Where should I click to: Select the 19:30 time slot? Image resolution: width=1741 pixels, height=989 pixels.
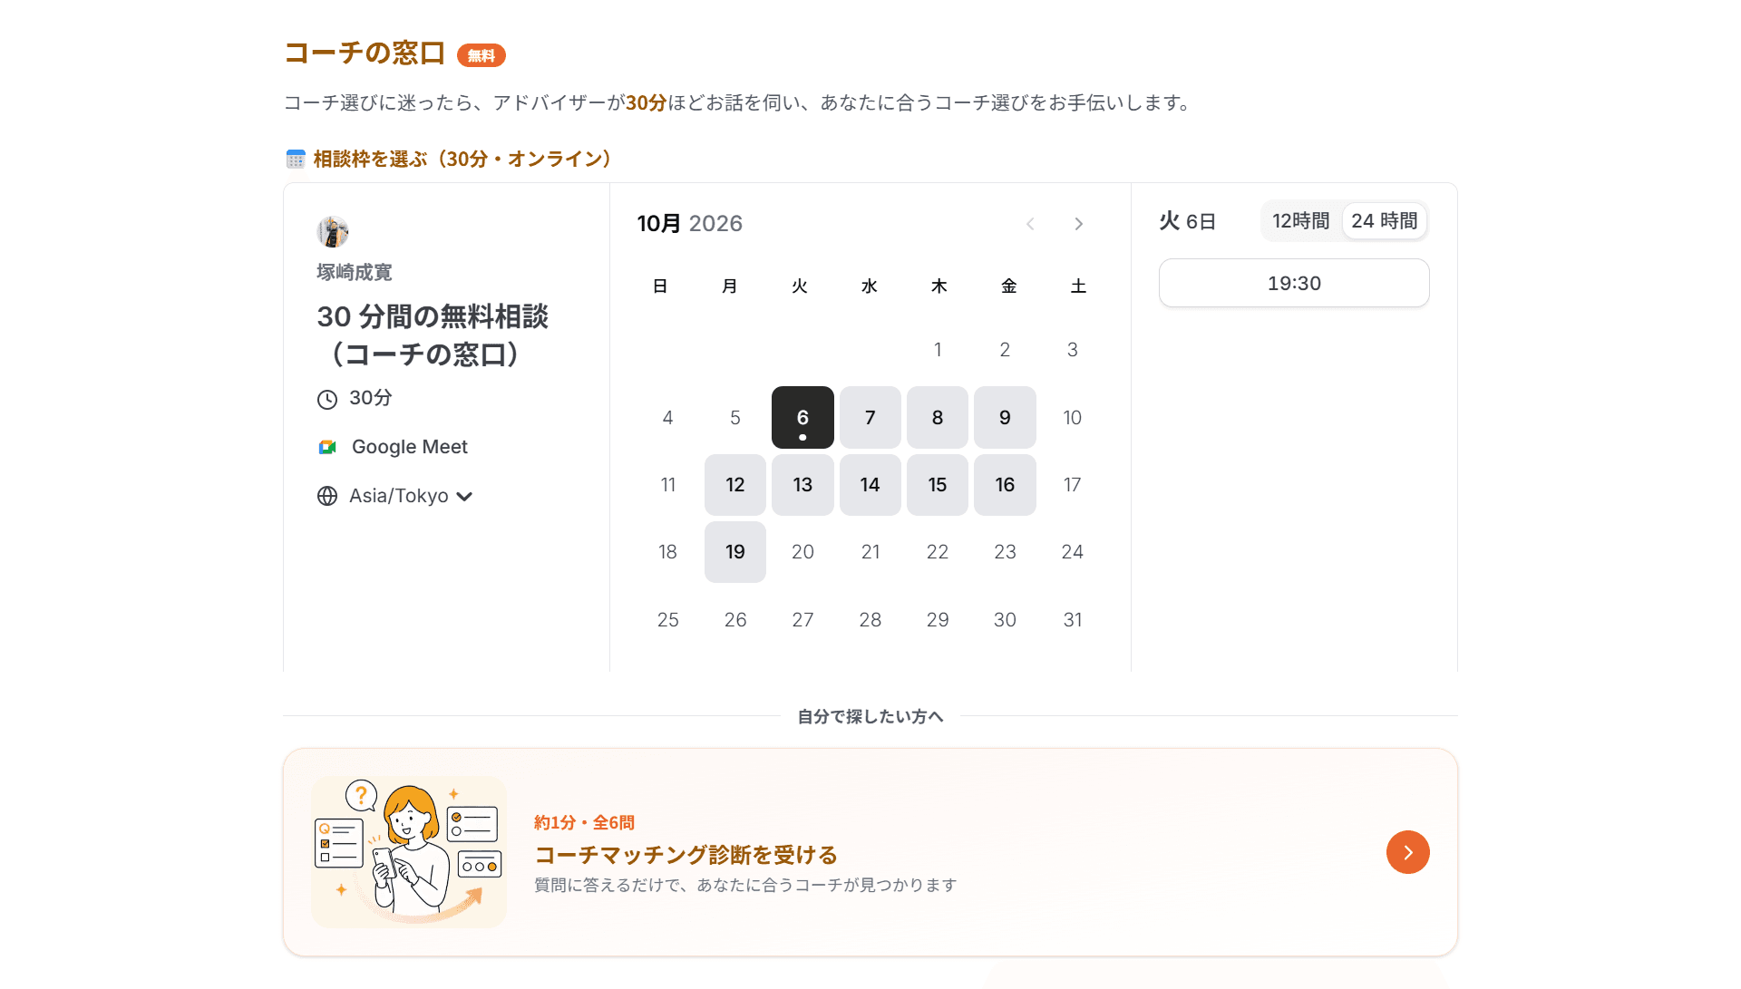point(1294,283)
